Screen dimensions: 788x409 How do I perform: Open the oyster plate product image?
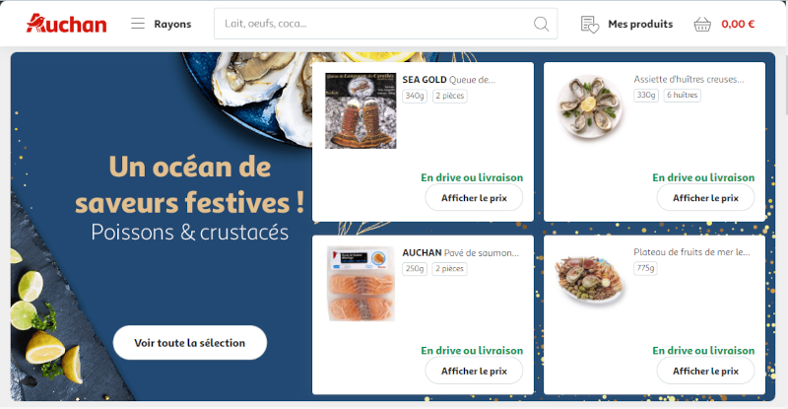tap(590, 106)
